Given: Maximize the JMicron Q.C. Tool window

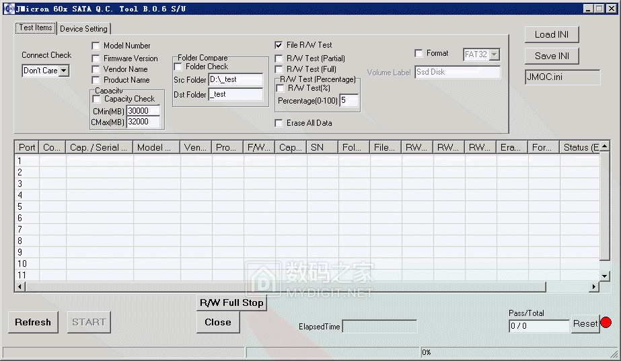Looking at the screenshot, I should 599,8.
